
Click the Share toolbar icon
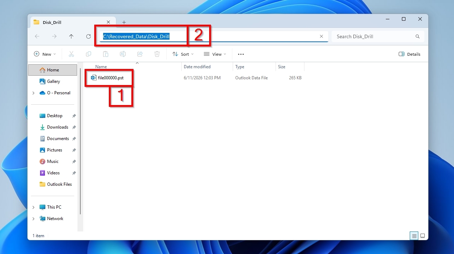click(140, 54)
